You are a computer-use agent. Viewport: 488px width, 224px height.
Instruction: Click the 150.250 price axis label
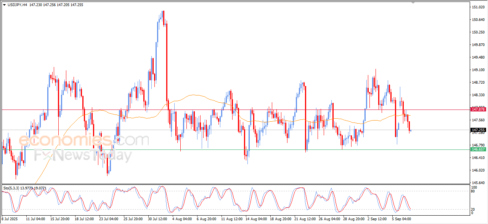pos(478,32)
